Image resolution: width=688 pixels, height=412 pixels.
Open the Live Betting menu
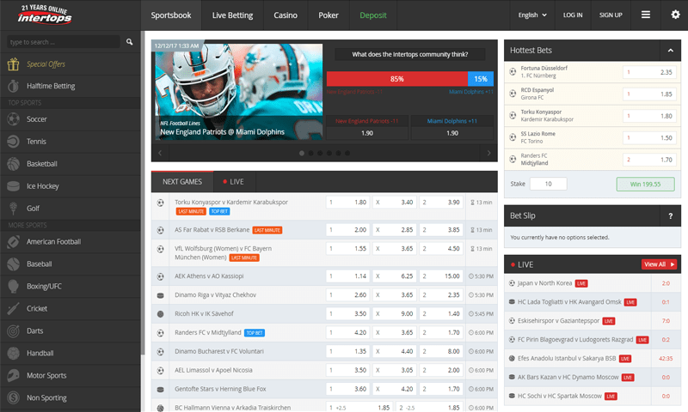[232, 15]
